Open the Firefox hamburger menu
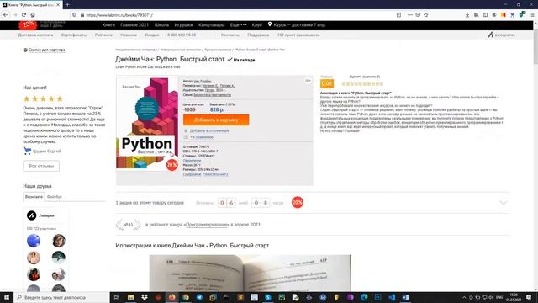Viewport: 538px width, 303px height. [x=532, y=15]
